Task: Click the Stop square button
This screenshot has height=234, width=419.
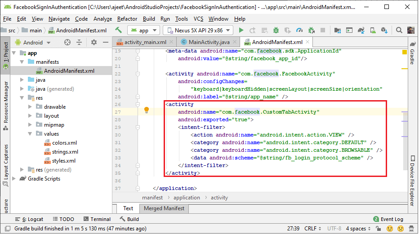Action: pos(323,30)
